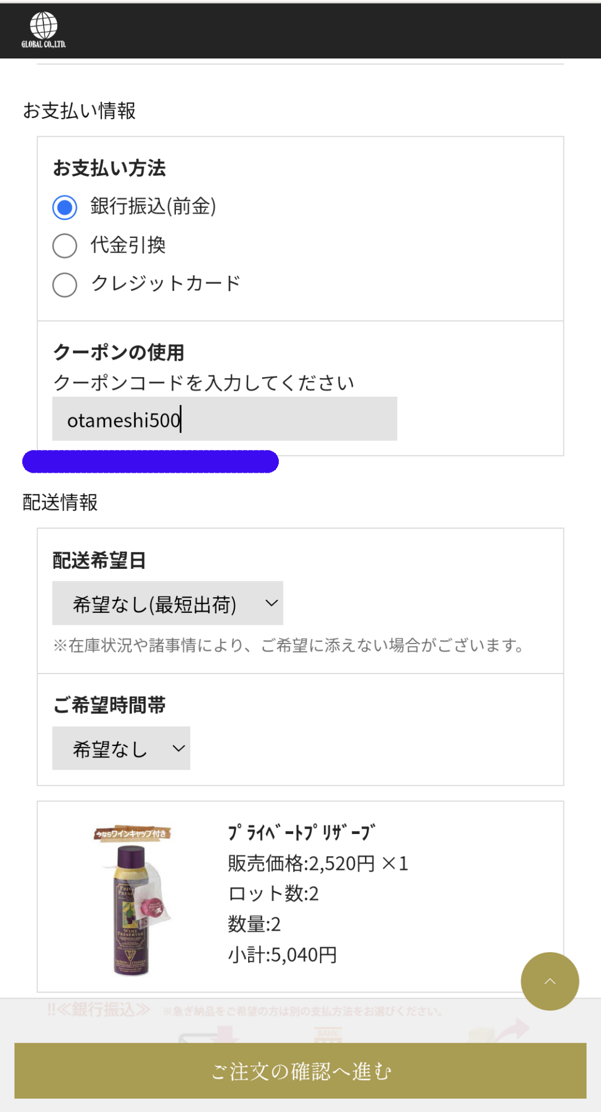Click the 配送情報 section heading
The height and width of the screenshot is (1112, 601).
pyautogui.click(x=60, y=503)
